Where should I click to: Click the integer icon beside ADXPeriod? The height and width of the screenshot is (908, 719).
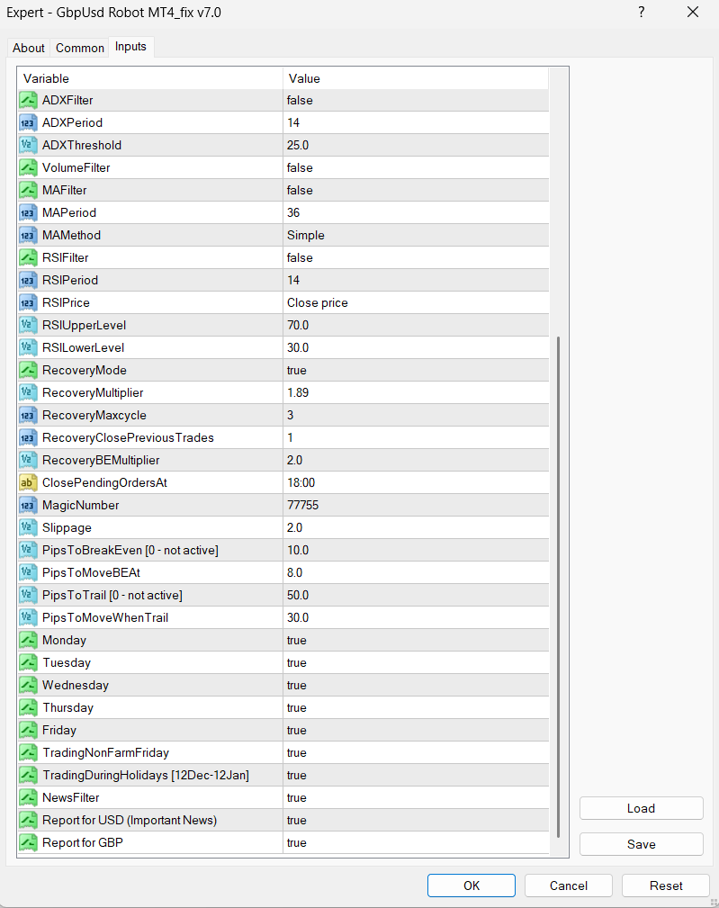click(x=28, y=122)
